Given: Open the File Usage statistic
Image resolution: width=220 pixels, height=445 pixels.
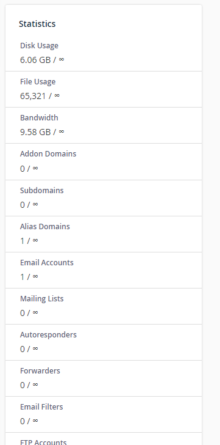Looking at the screenshot, I should tap(38, 82).
